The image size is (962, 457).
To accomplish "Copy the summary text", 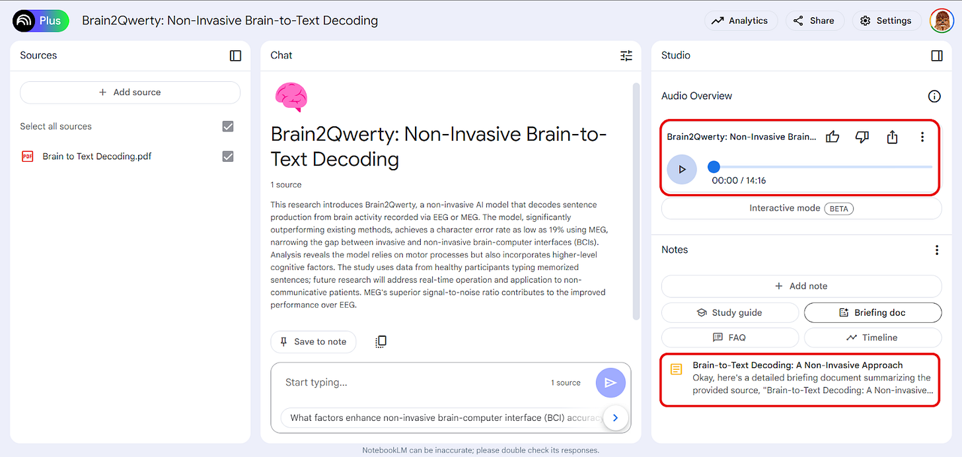I will [x=381, y=341].
